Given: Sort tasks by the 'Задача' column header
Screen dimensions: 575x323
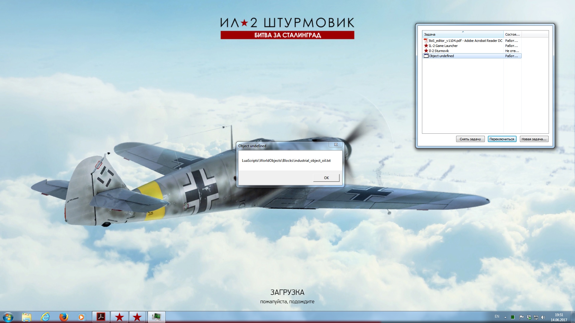Looking at the screenshot, I should click(463, 34).
